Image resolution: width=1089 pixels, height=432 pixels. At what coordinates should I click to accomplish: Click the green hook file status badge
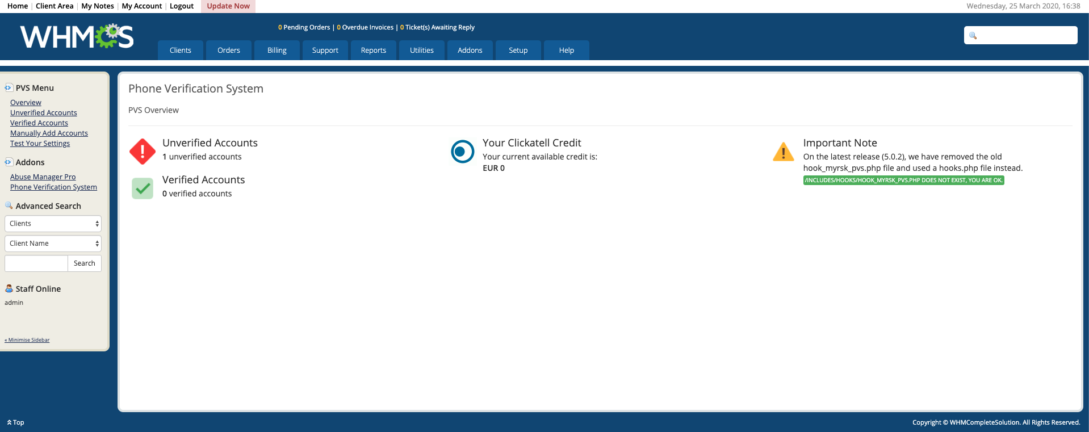pyautogui.click(x=903, y=181)
